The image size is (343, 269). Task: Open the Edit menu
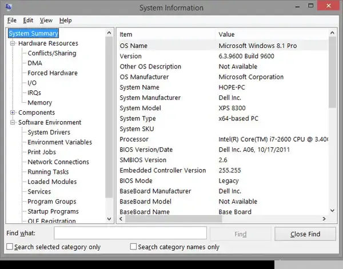click(x=28, y=21)
